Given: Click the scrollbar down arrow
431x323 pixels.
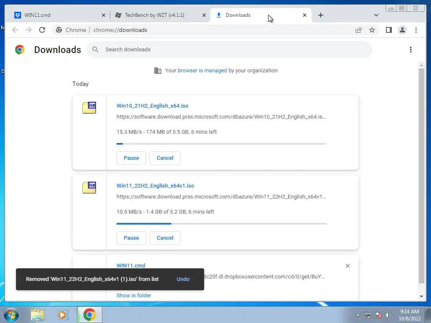Looking at the screenshot, I should [x=421, y=297].
